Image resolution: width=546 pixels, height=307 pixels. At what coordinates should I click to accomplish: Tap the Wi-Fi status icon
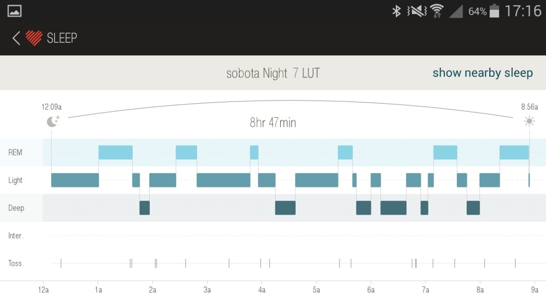click(437, 11)
